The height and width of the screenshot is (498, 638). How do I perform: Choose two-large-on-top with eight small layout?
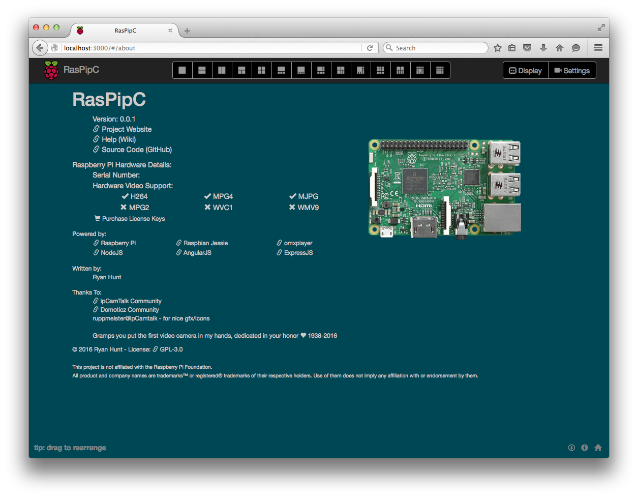click(401, 70)
